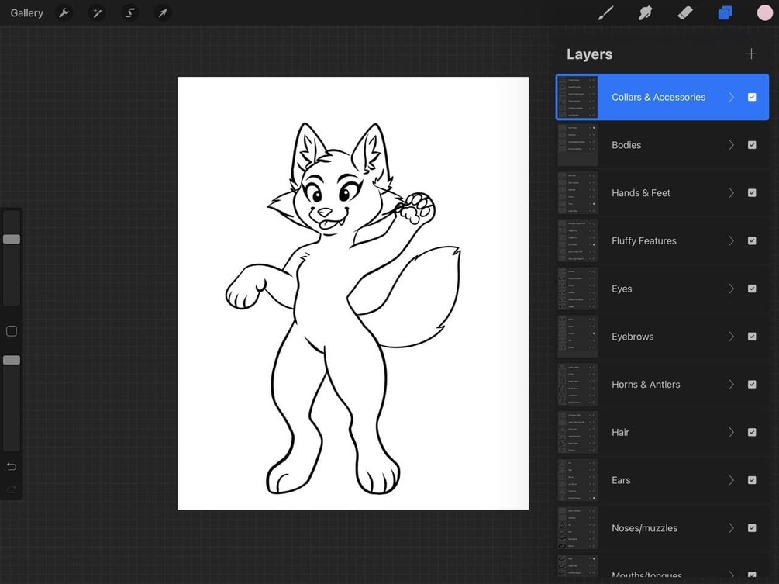
Task: Open the Adjustments magic wand menu
Action: (97, 13)
